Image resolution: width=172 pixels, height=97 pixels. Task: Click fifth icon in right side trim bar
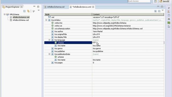(x=169, y=23)
